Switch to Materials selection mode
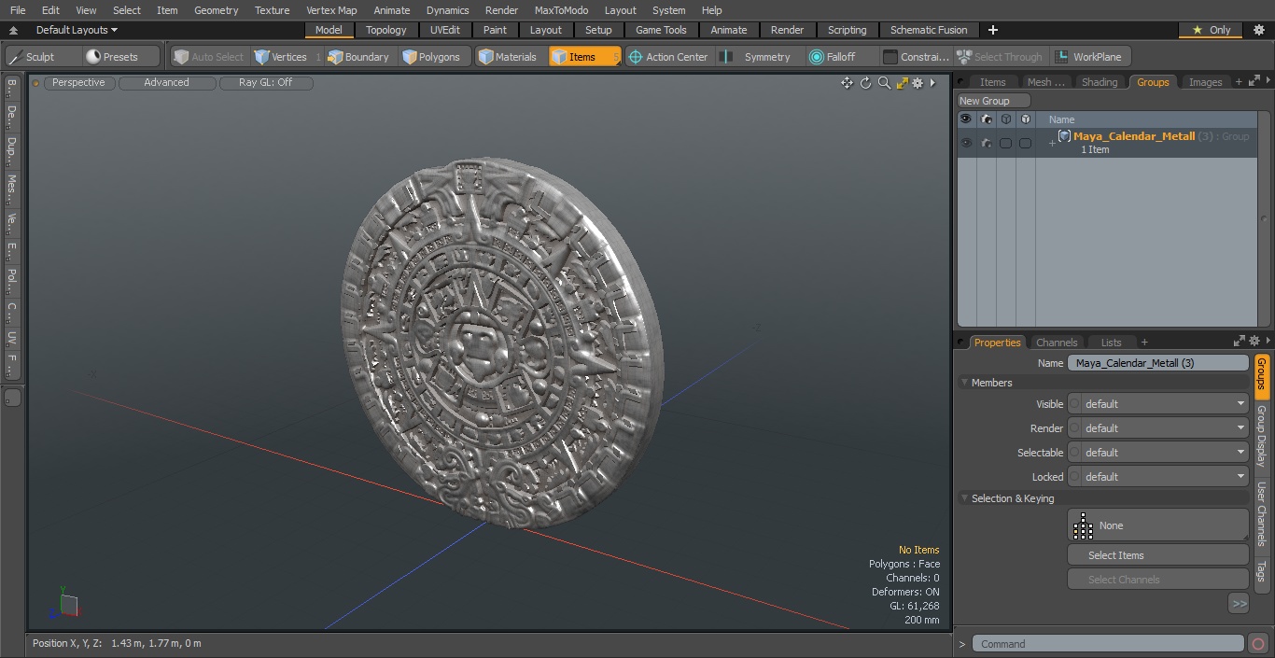1275x658 pixels. click(510, 57)
